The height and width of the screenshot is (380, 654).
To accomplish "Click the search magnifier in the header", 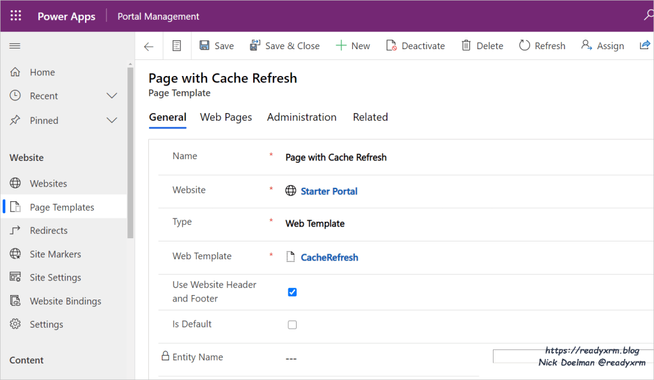I will [648, 16].
